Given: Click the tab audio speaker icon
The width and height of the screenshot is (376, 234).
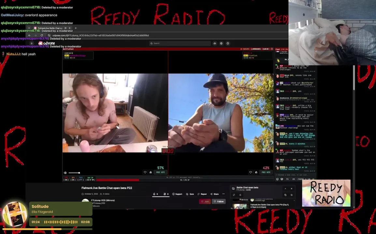Looking at the screenshot, I should pyautogui.click(x=65, y=28).
